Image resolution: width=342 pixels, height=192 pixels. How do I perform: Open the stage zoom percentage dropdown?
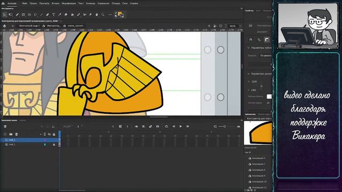pos(240,26)
